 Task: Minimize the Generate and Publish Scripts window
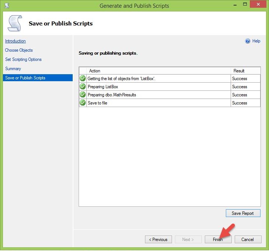click(x=235, y=4)
